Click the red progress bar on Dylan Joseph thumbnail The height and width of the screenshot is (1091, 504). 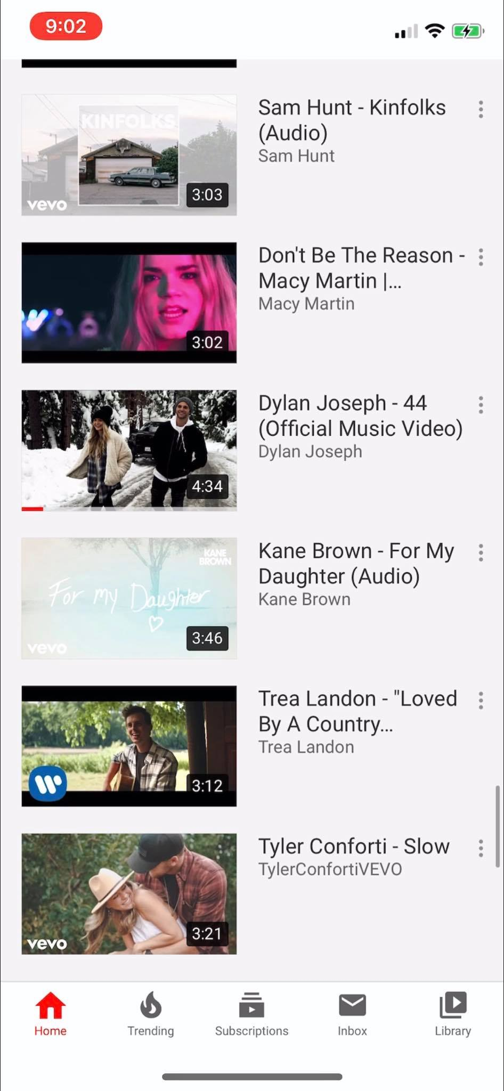32,509
